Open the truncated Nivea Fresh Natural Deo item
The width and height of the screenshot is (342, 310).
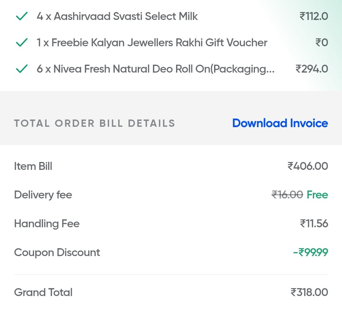155,69
